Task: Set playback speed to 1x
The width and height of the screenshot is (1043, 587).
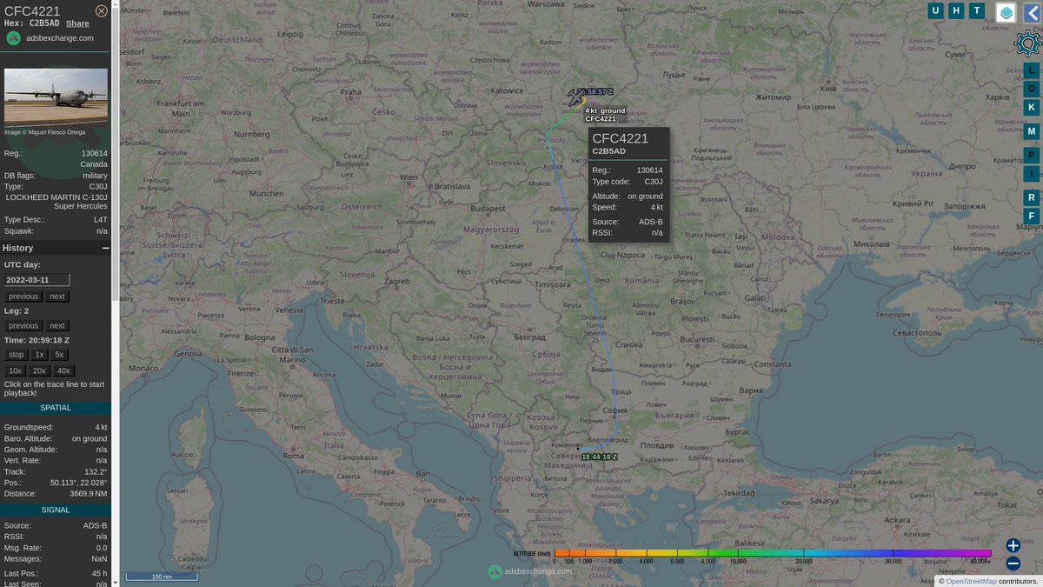Action: (x=40, y=355)
